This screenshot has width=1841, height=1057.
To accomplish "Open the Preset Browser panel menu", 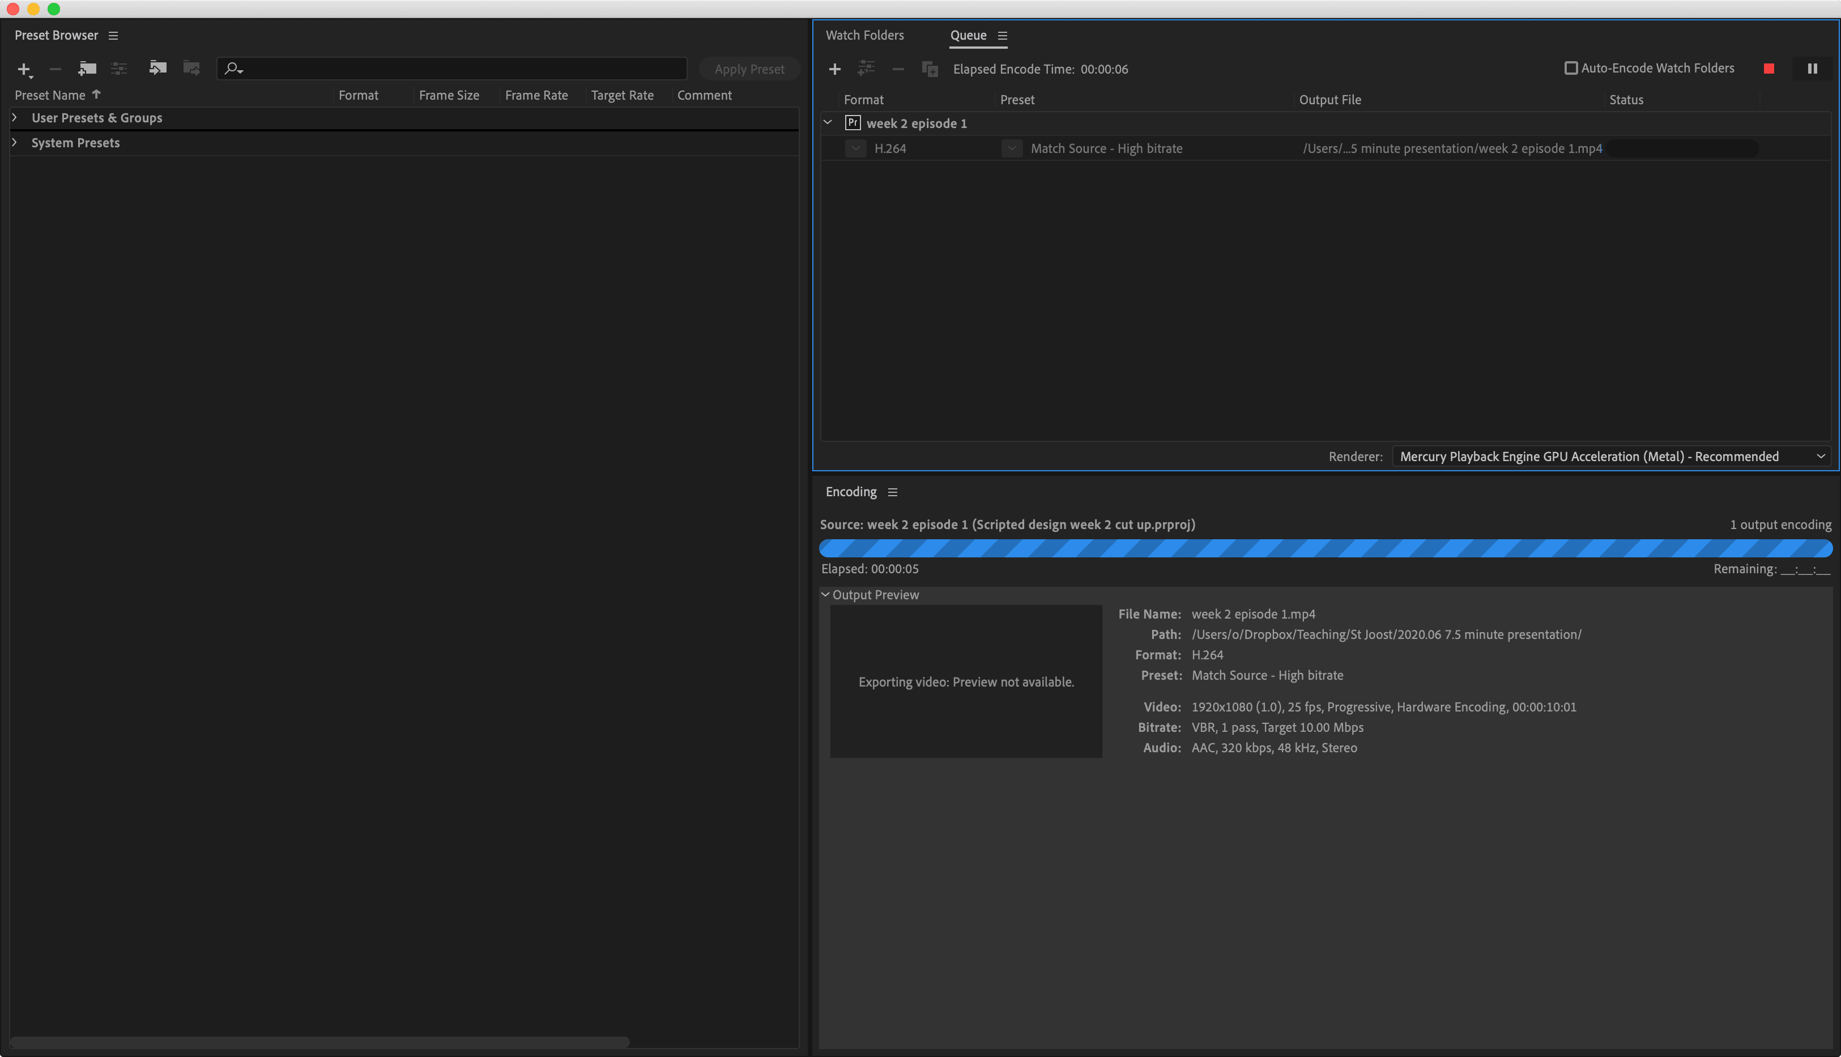I will click(113, 36).
